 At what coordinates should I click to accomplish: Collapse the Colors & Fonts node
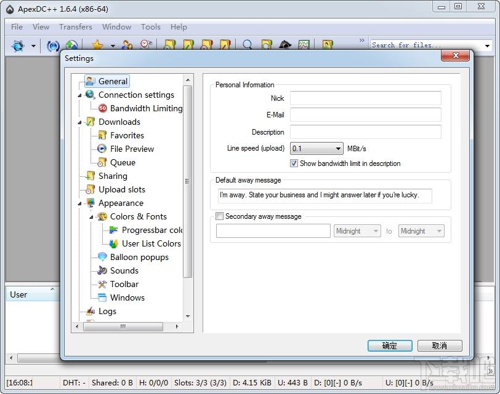coord(92,218)
